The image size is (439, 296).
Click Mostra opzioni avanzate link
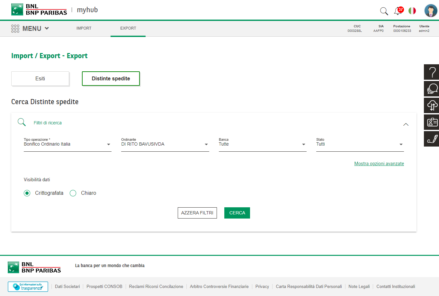point(379,164)
